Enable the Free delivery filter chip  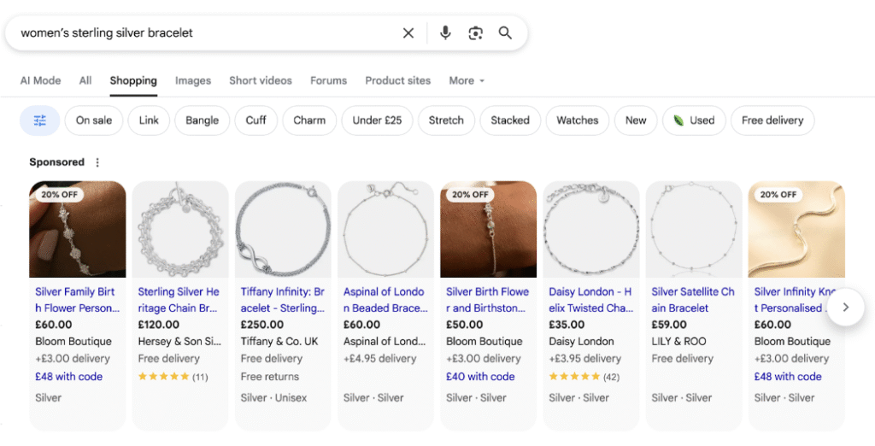772,120
